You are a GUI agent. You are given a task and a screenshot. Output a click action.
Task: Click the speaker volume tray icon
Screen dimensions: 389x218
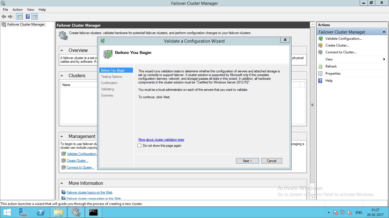pyautogui.click(x=349, y=212)
